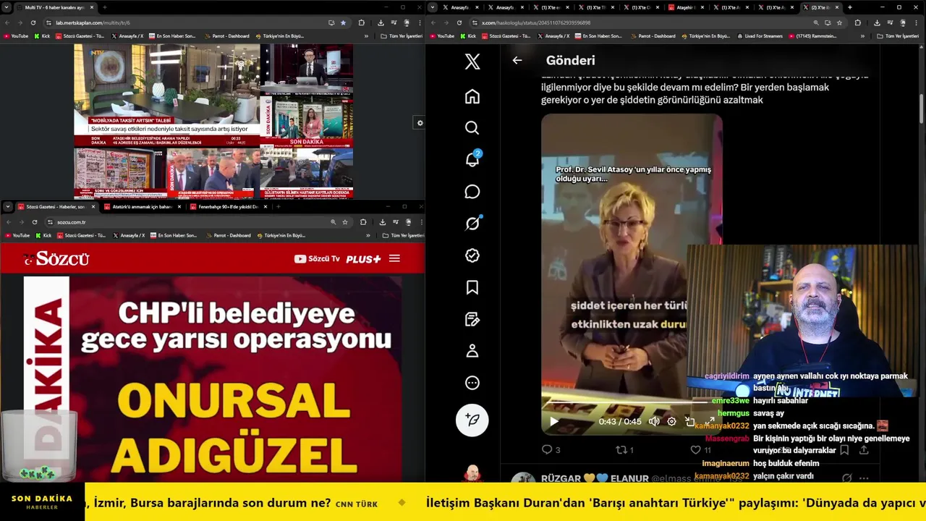Switch to Atatürk'ü anmamak için tab

click(143, 206)
